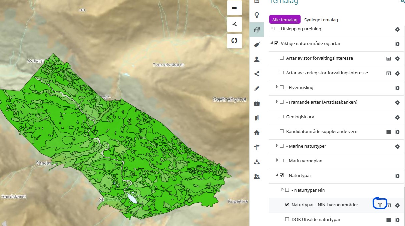Click the download icon in the sidebar
405x226 pixels.
pyautogui.click(x=257, y=162)
